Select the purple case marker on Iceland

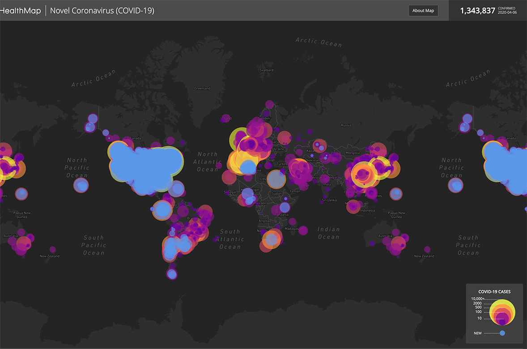225,119
